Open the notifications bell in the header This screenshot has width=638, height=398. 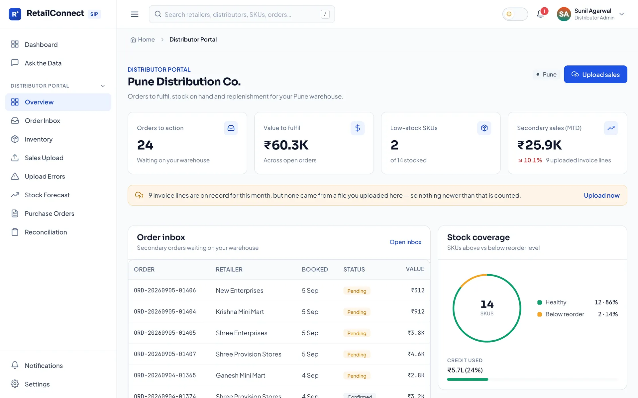541,14
